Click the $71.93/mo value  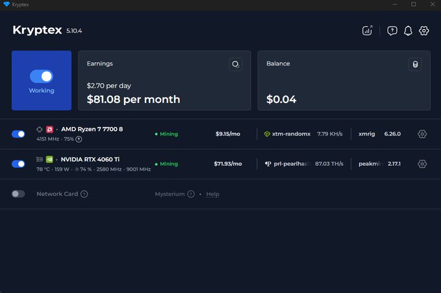coord(228,163)
